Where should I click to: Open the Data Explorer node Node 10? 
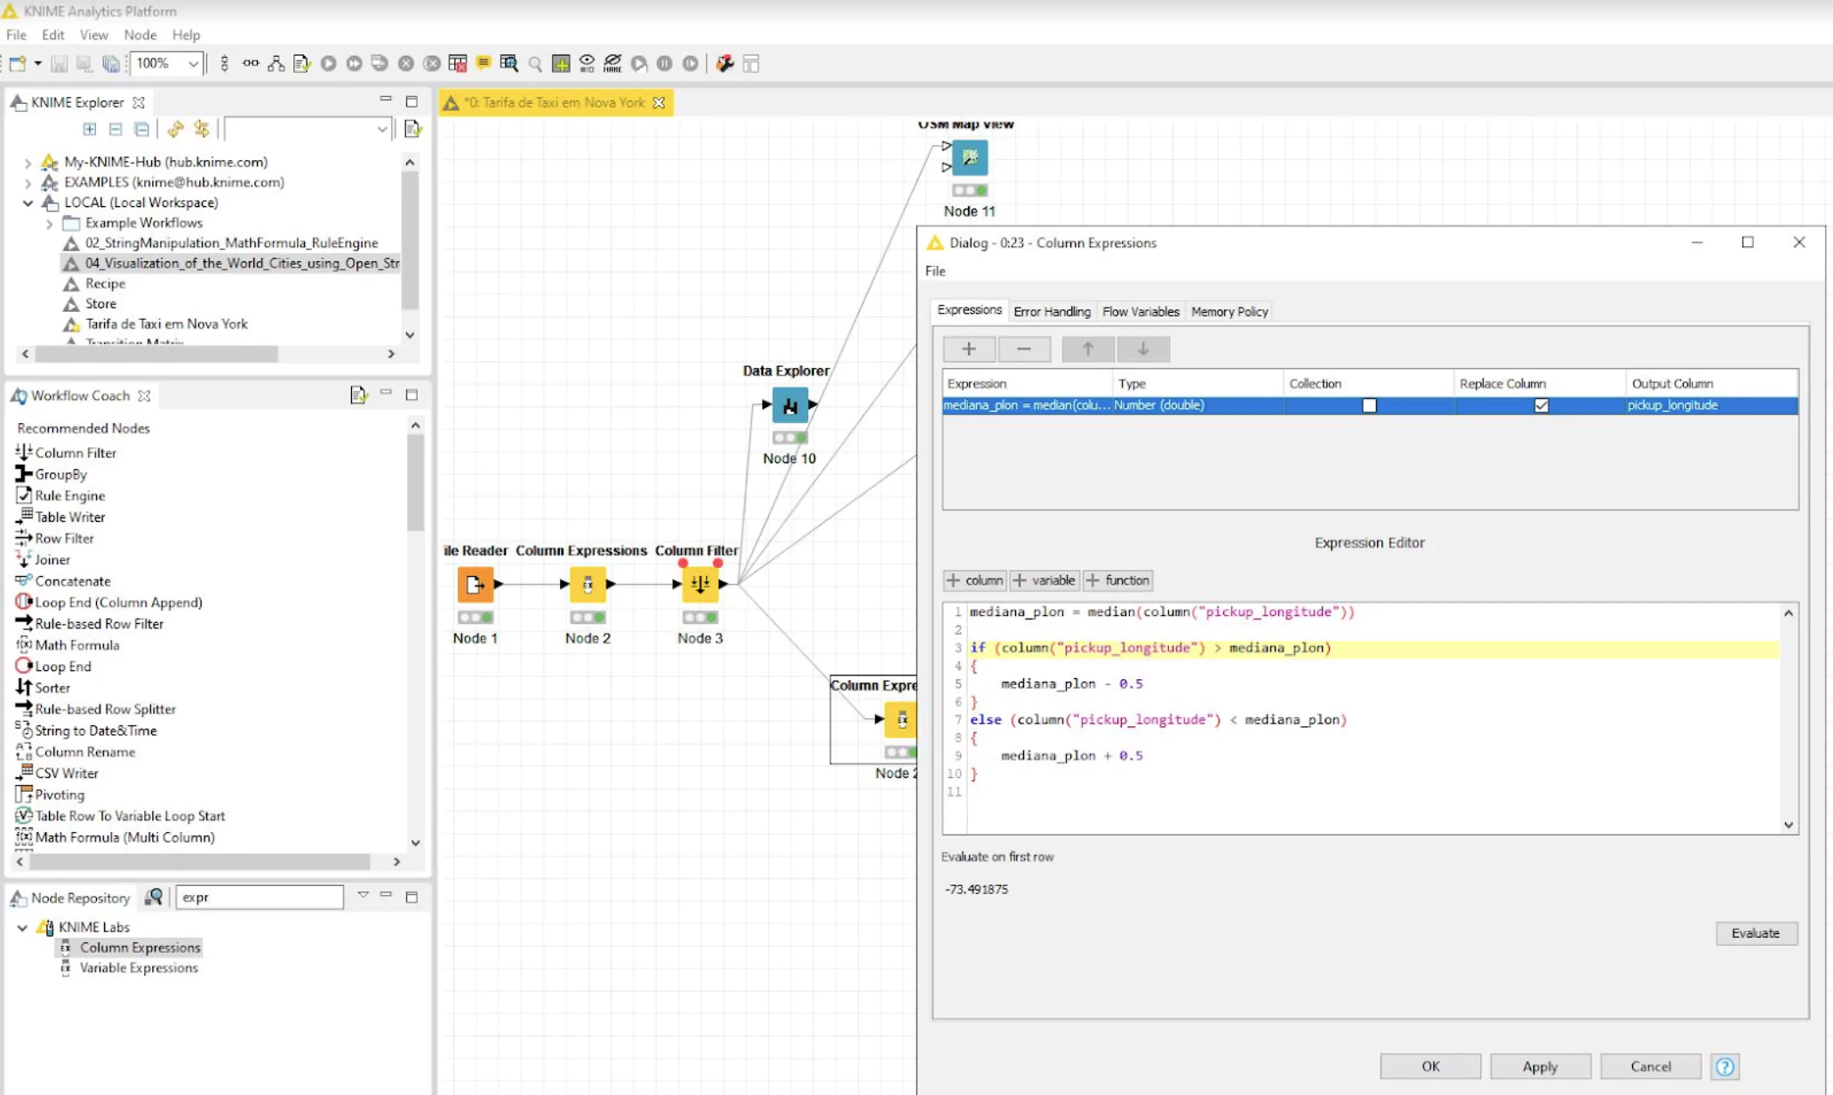[789, 405]
